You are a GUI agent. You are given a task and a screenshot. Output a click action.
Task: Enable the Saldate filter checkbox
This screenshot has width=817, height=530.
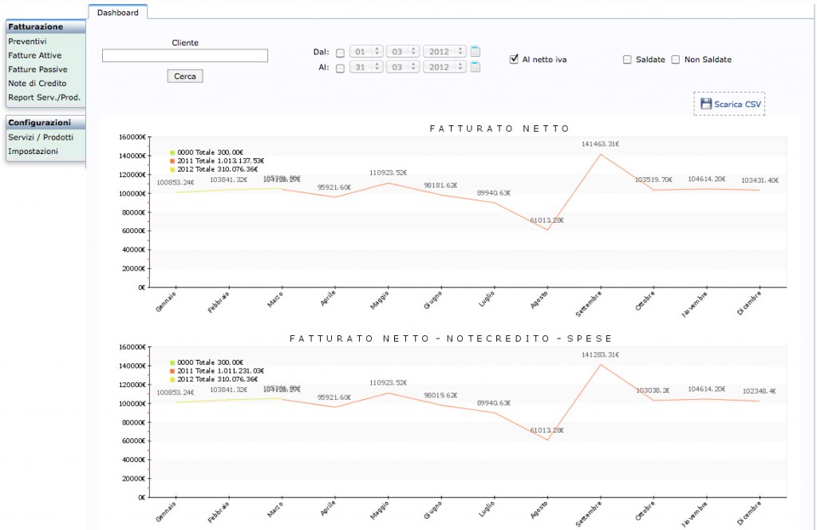pos(627,60)
